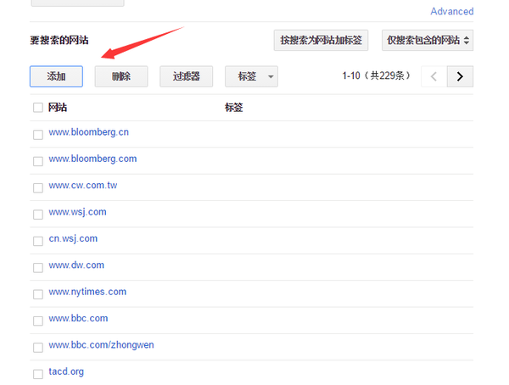Open the www.nytimes.com link
Viewport: 509px width, 385px height.
tap(87, 293)
